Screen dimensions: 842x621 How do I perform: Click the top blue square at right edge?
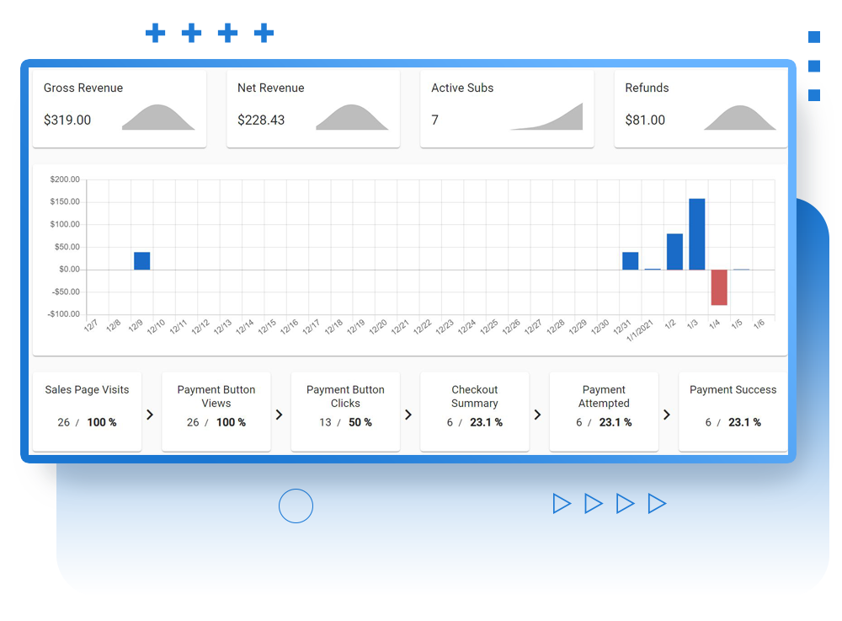pyautogui.click(x=813, y=38)
